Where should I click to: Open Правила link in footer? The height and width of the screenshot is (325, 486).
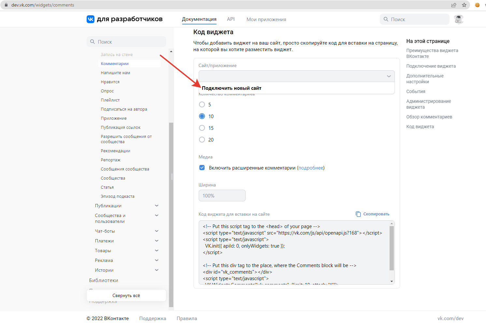tap(187, 318)
